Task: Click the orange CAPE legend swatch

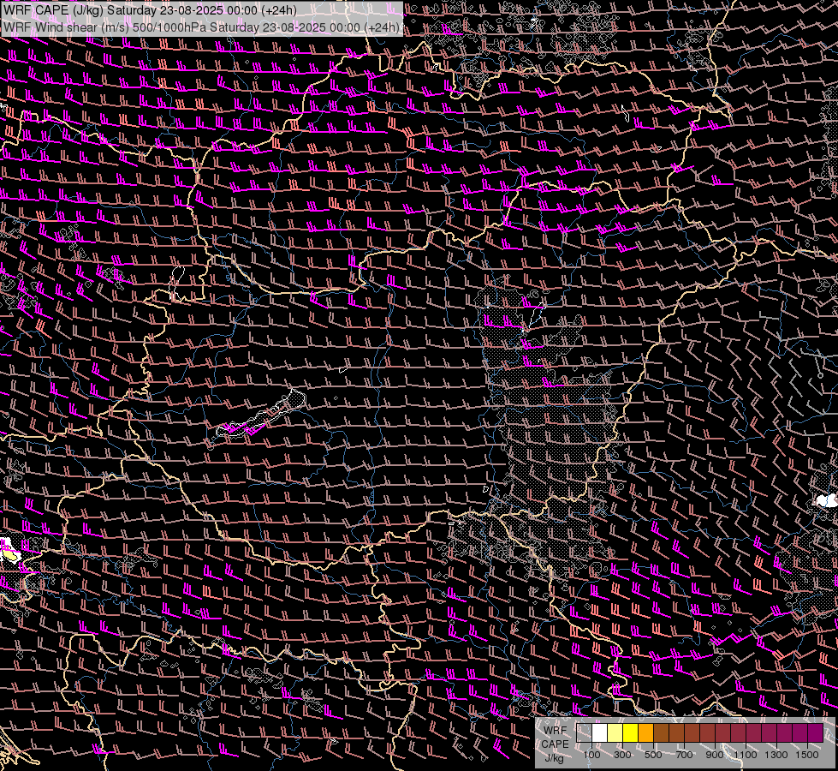Action: pos(646,733)
